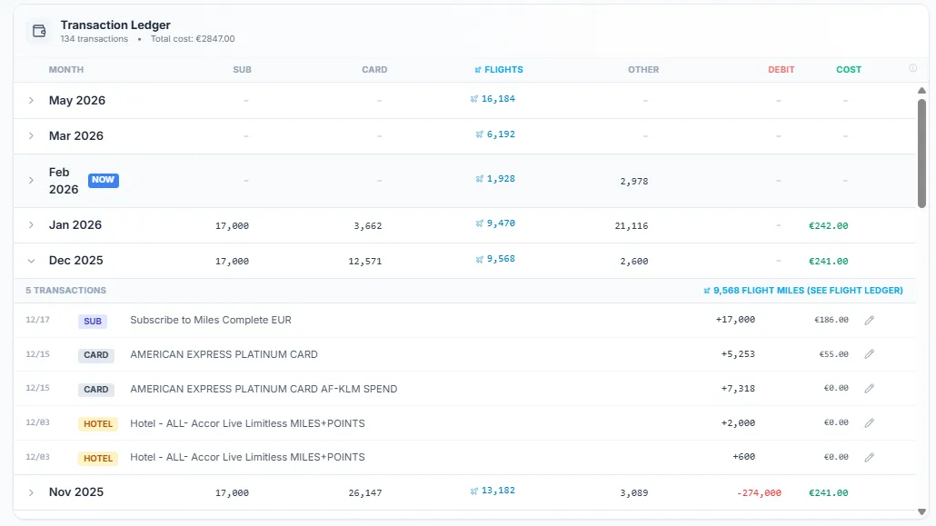Click the NOW badge on Feb 2026
Image resolution: width=936 pixels, height=526 pixels.
click(x=103, y=180)
